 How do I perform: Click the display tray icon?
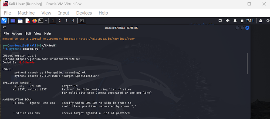click(x=220, y=21)
